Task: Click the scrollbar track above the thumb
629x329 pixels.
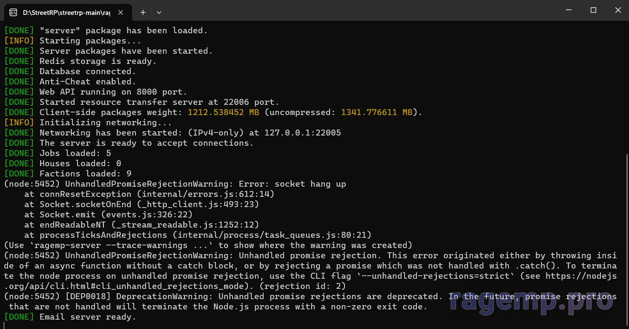Action: pos(627,87)
